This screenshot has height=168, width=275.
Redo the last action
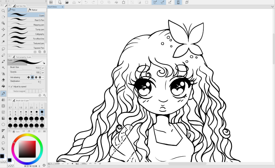[x=93, y=2]
